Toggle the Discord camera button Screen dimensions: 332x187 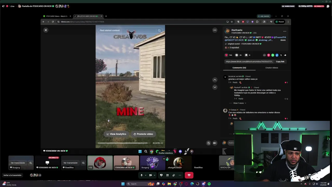pos(150,175)
